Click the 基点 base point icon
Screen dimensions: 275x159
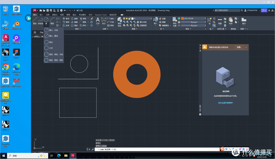pos(244,21)
